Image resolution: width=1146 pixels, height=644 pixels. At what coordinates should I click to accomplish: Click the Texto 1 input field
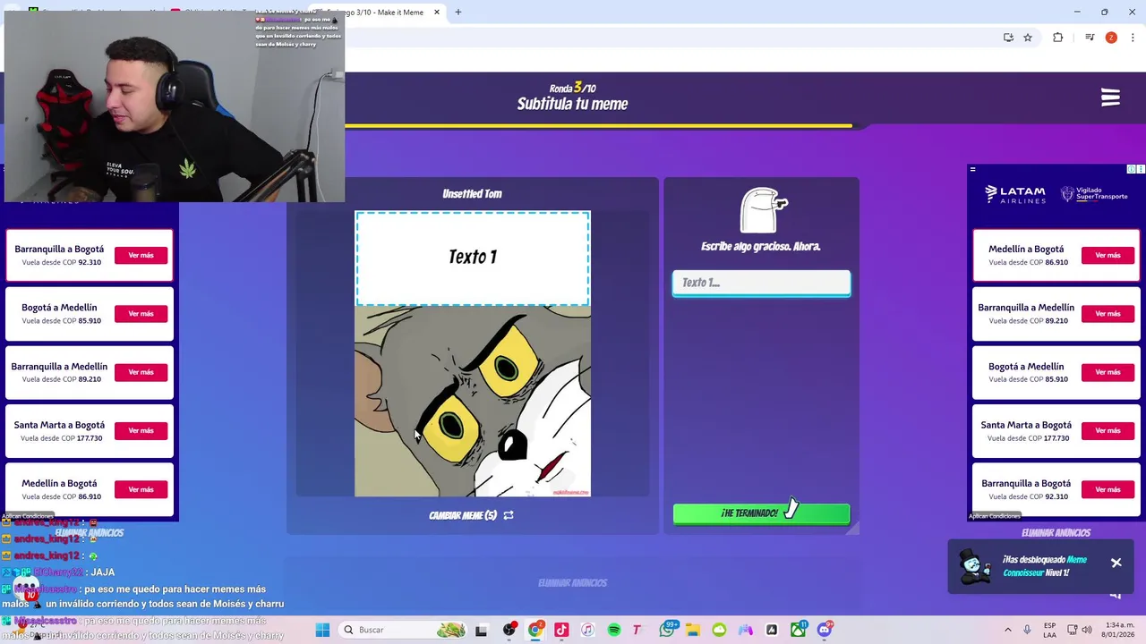761,283
